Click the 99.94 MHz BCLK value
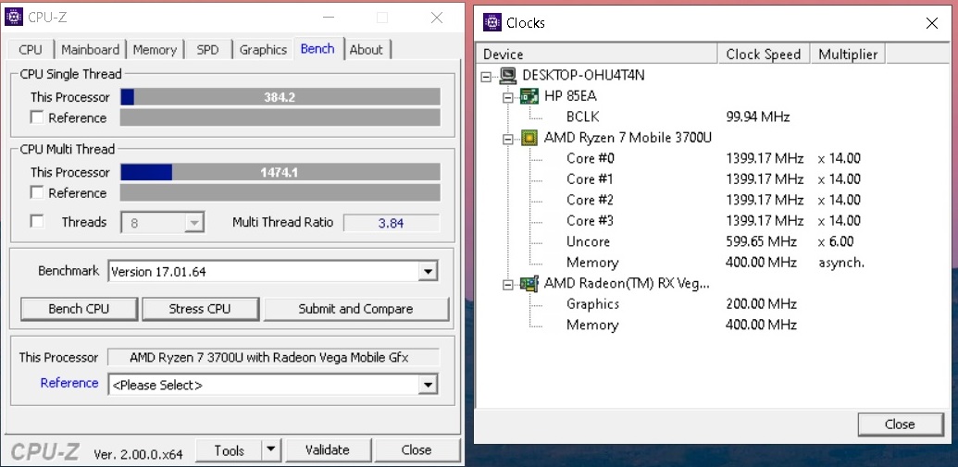This screenshot has width=958, height=467. pos(758,117)
